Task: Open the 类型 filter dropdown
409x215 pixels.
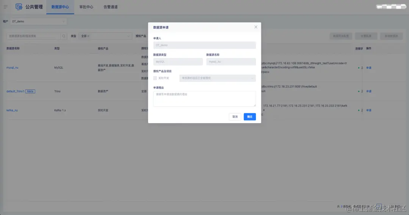Action: 105,36
